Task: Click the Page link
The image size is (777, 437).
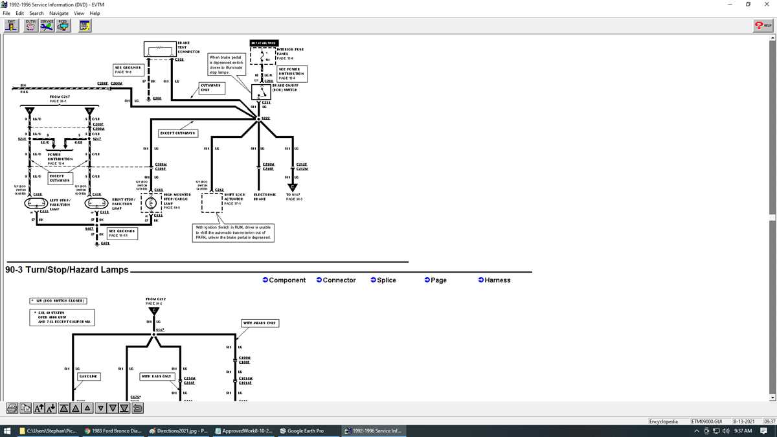Action: click(x=435, y=280)
